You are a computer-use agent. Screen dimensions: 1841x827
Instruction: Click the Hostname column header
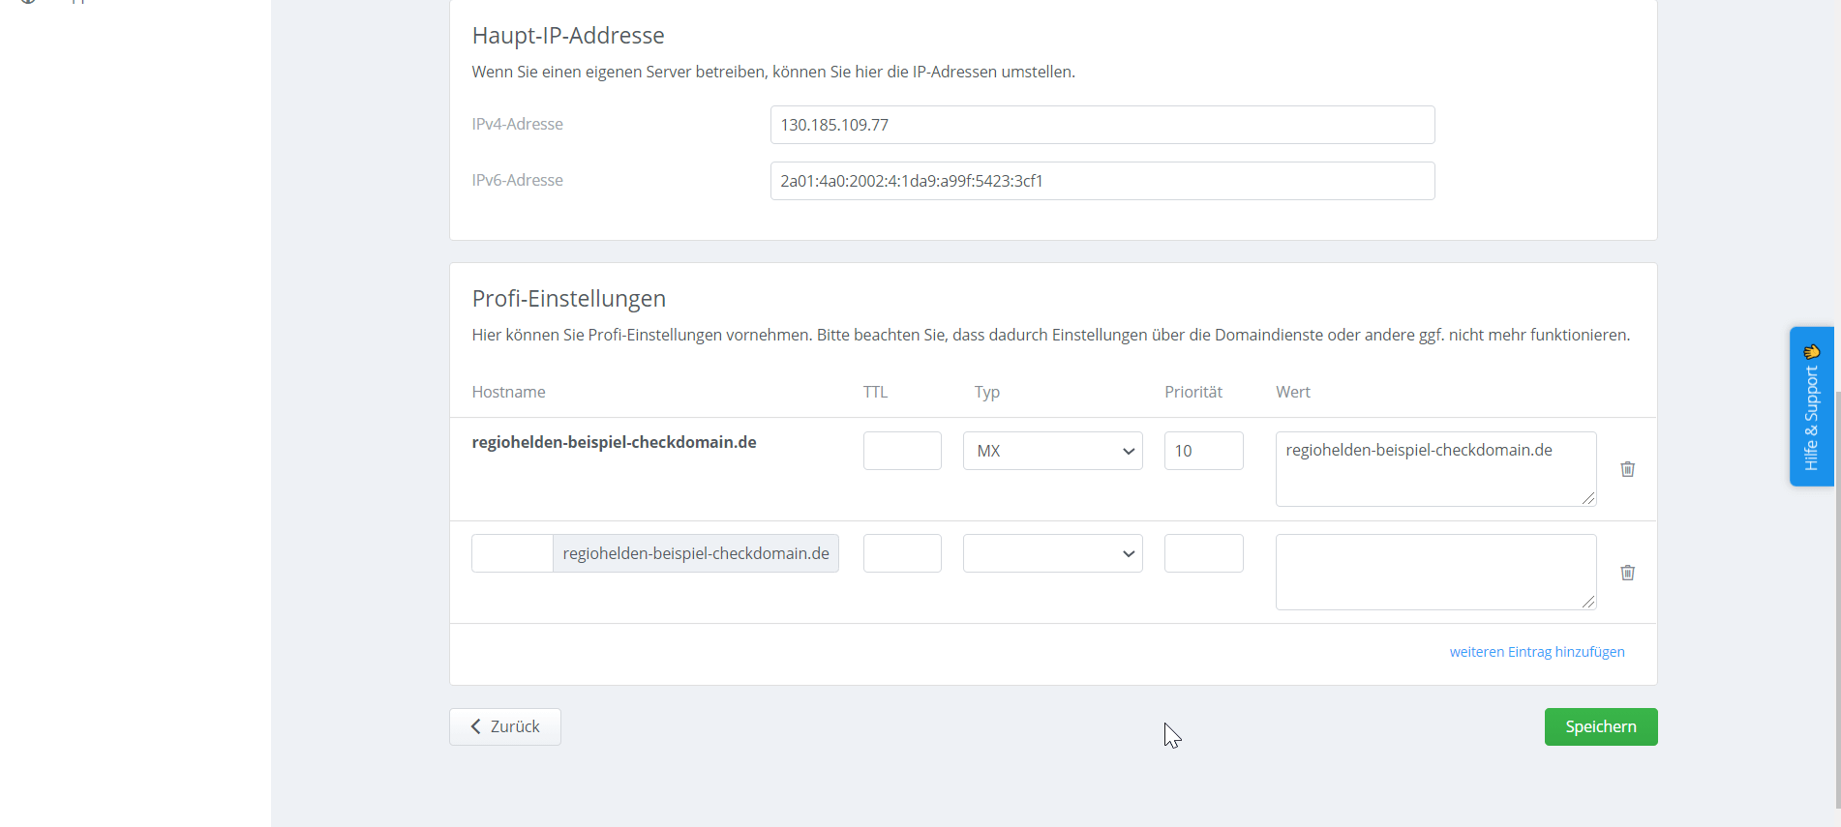tap(508, 392)
